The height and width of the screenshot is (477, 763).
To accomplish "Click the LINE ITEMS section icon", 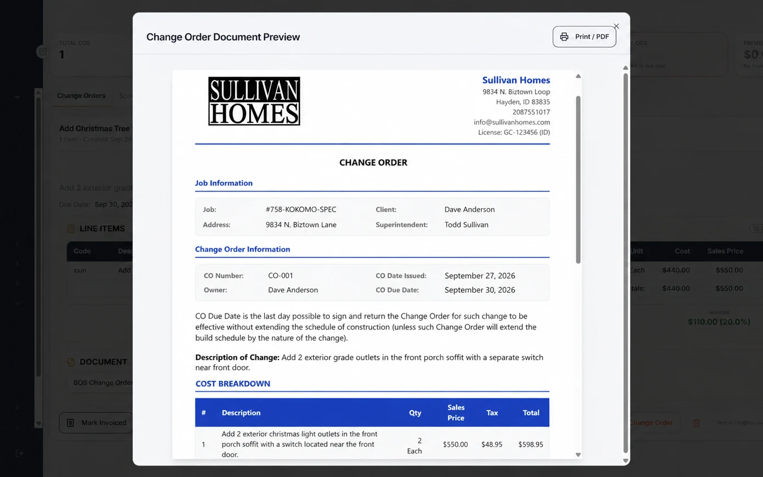I will click(70, 229).
